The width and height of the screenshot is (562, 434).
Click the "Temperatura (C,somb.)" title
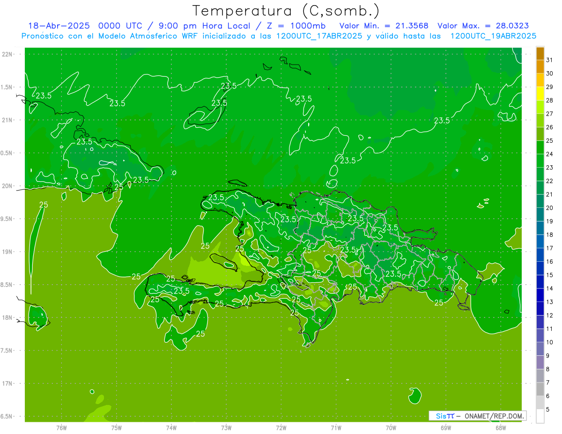(286, 11)
